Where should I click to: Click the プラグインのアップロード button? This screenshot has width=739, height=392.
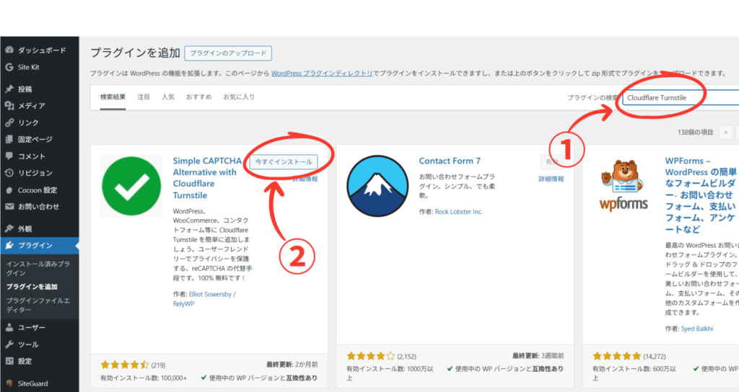point(228,53)
